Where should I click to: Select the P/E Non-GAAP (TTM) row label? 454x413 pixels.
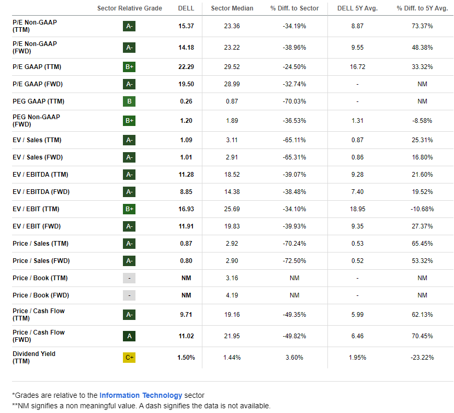click(x=35, y=26)
